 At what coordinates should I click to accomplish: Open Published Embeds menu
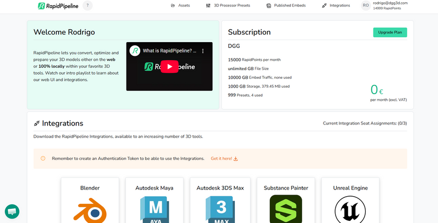(290, 5)
